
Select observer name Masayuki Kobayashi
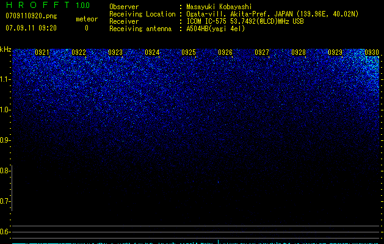(219, 7)
